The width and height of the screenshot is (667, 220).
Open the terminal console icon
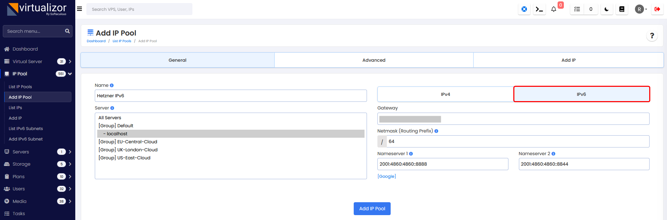click(x=539, y=9)
